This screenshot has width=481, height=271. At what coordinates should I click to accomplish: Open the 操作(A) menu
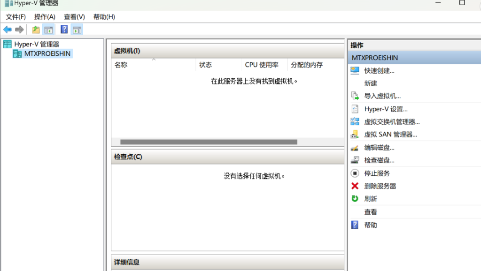click(x=45, y=17)
